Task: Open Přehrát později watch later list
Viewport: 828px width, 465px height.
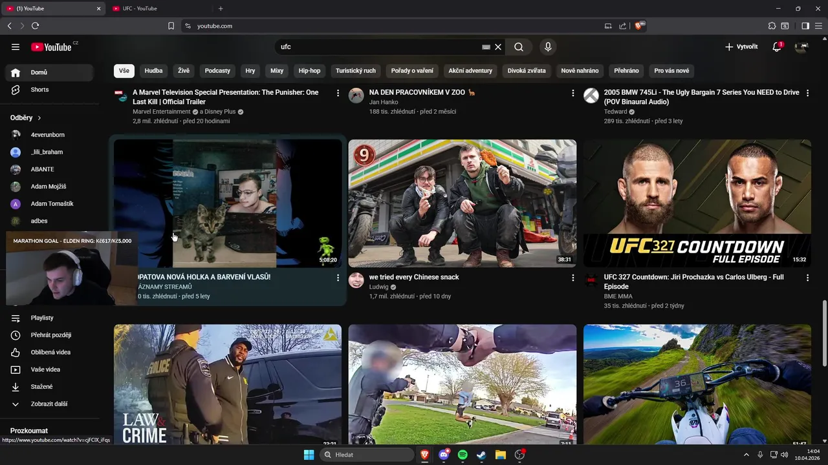Action: [x=50, y=335]
